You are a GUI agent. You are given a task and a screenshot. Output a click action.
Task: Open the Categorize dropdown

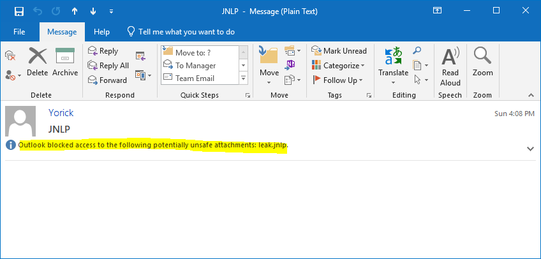[338, 66]
